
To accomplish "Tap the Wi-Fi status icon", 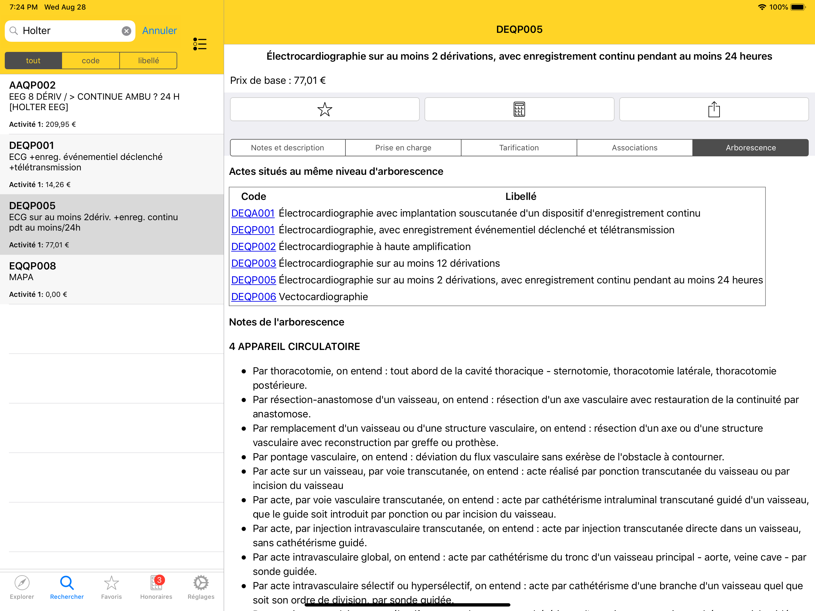I will click(762, 7).
